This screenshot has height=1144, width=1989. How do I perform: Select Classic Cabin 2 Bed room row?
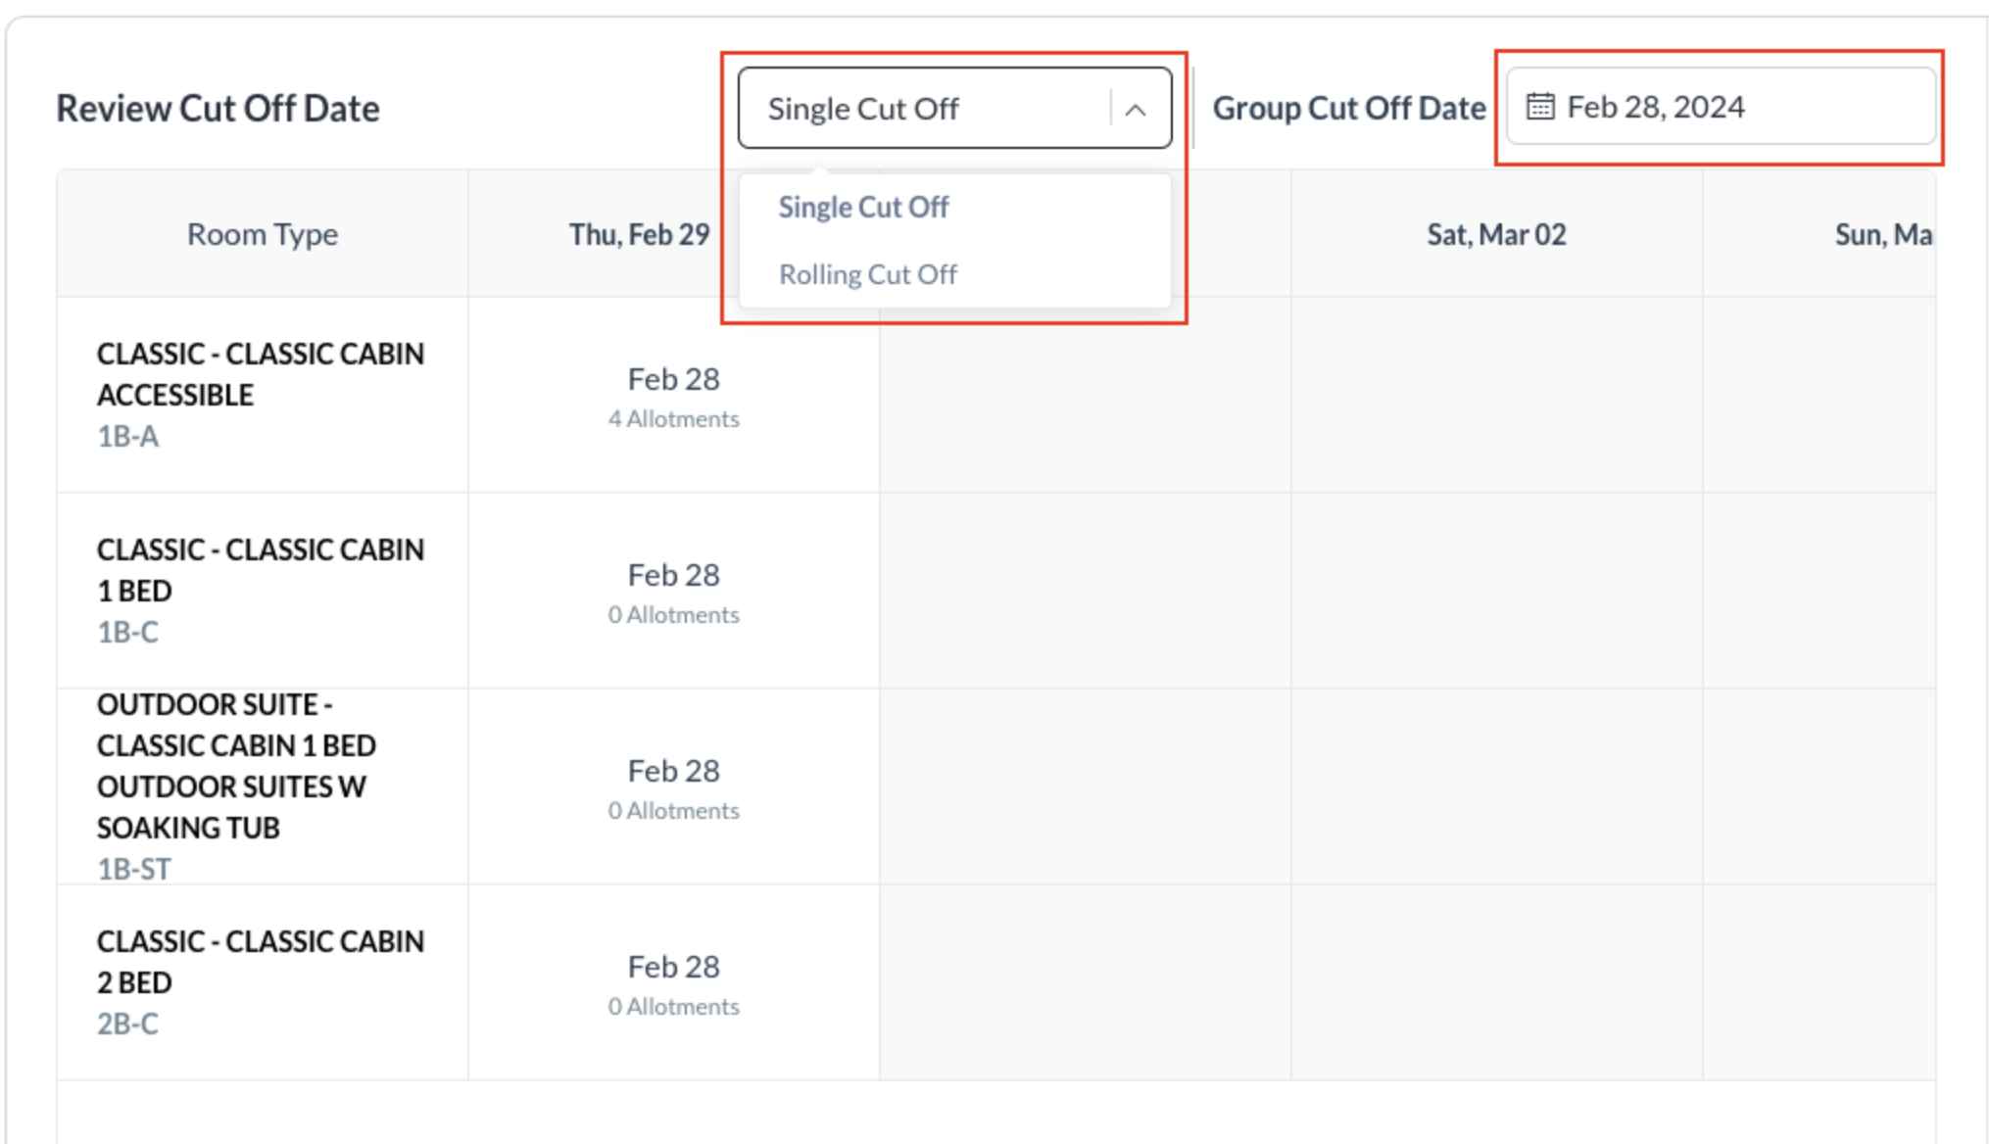click(261, 981)
